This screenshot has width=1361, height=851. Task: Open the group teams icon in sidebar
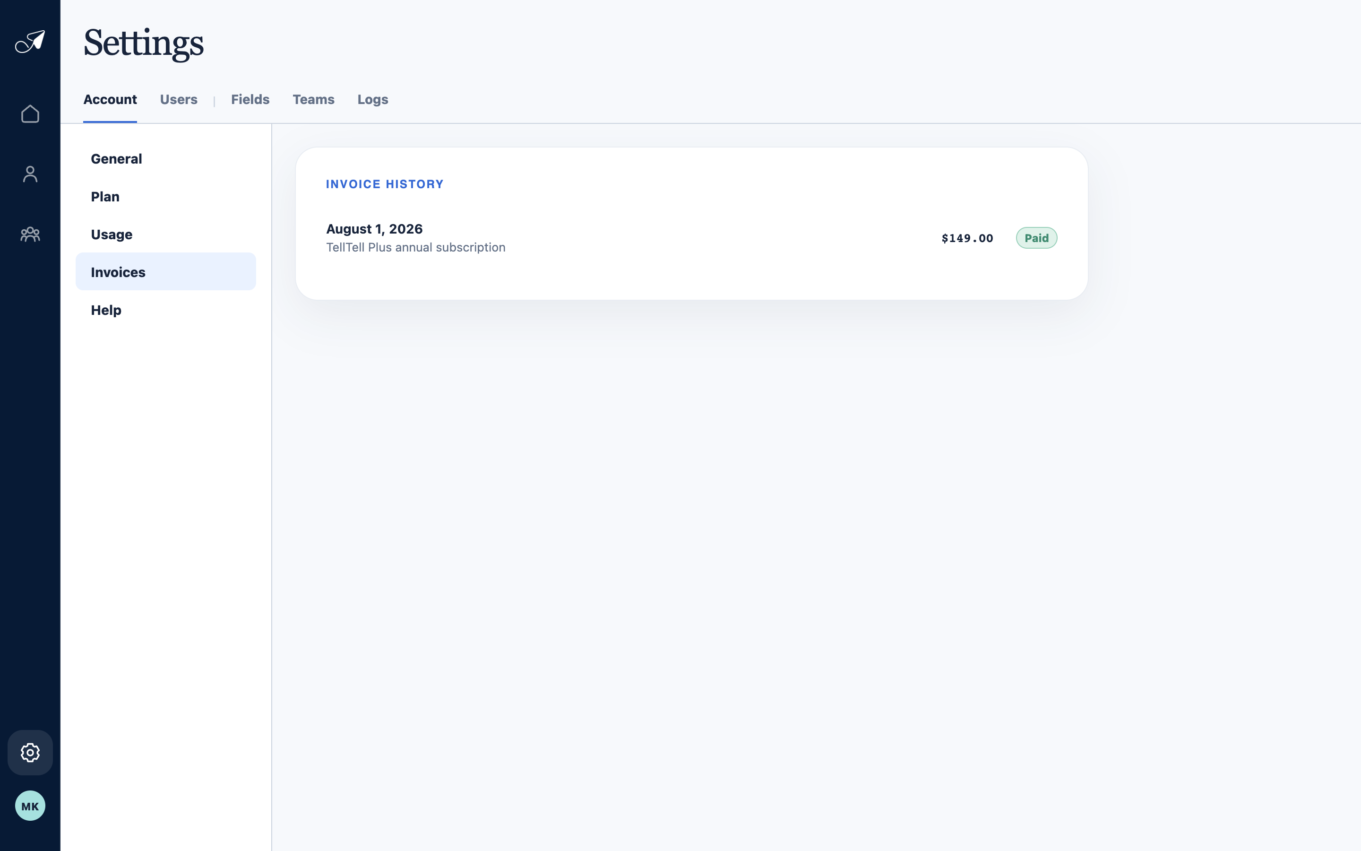(30, 234)
